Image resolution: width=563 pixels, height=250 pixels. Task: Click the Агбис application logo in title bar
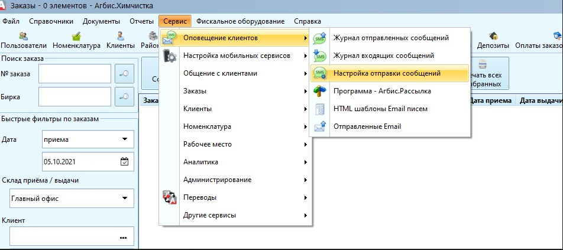2,5
